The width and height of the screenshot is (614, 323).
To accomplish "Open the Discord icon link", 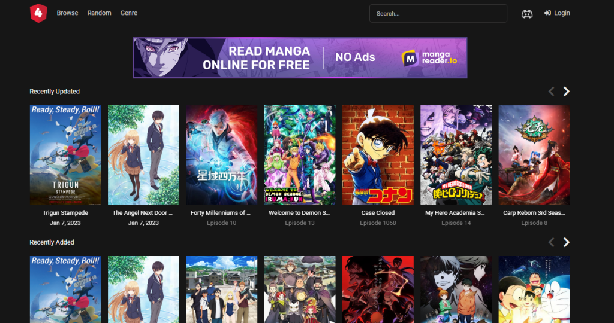I will tap(527, 14).
